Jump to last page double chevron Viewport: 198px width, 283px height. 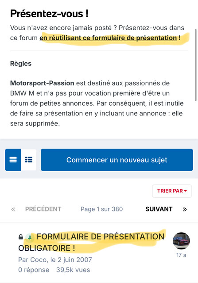[x=185, y=209]
